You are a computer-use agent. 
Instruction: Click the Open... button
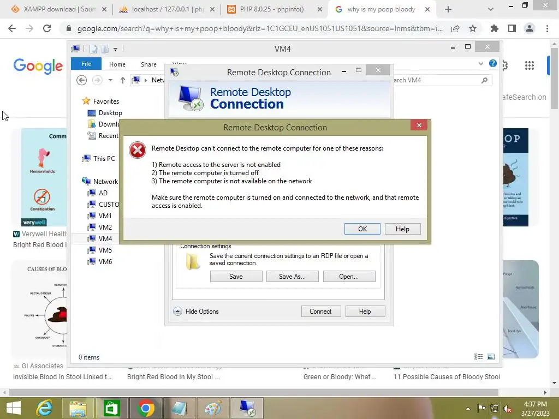[x=349, y=277]
